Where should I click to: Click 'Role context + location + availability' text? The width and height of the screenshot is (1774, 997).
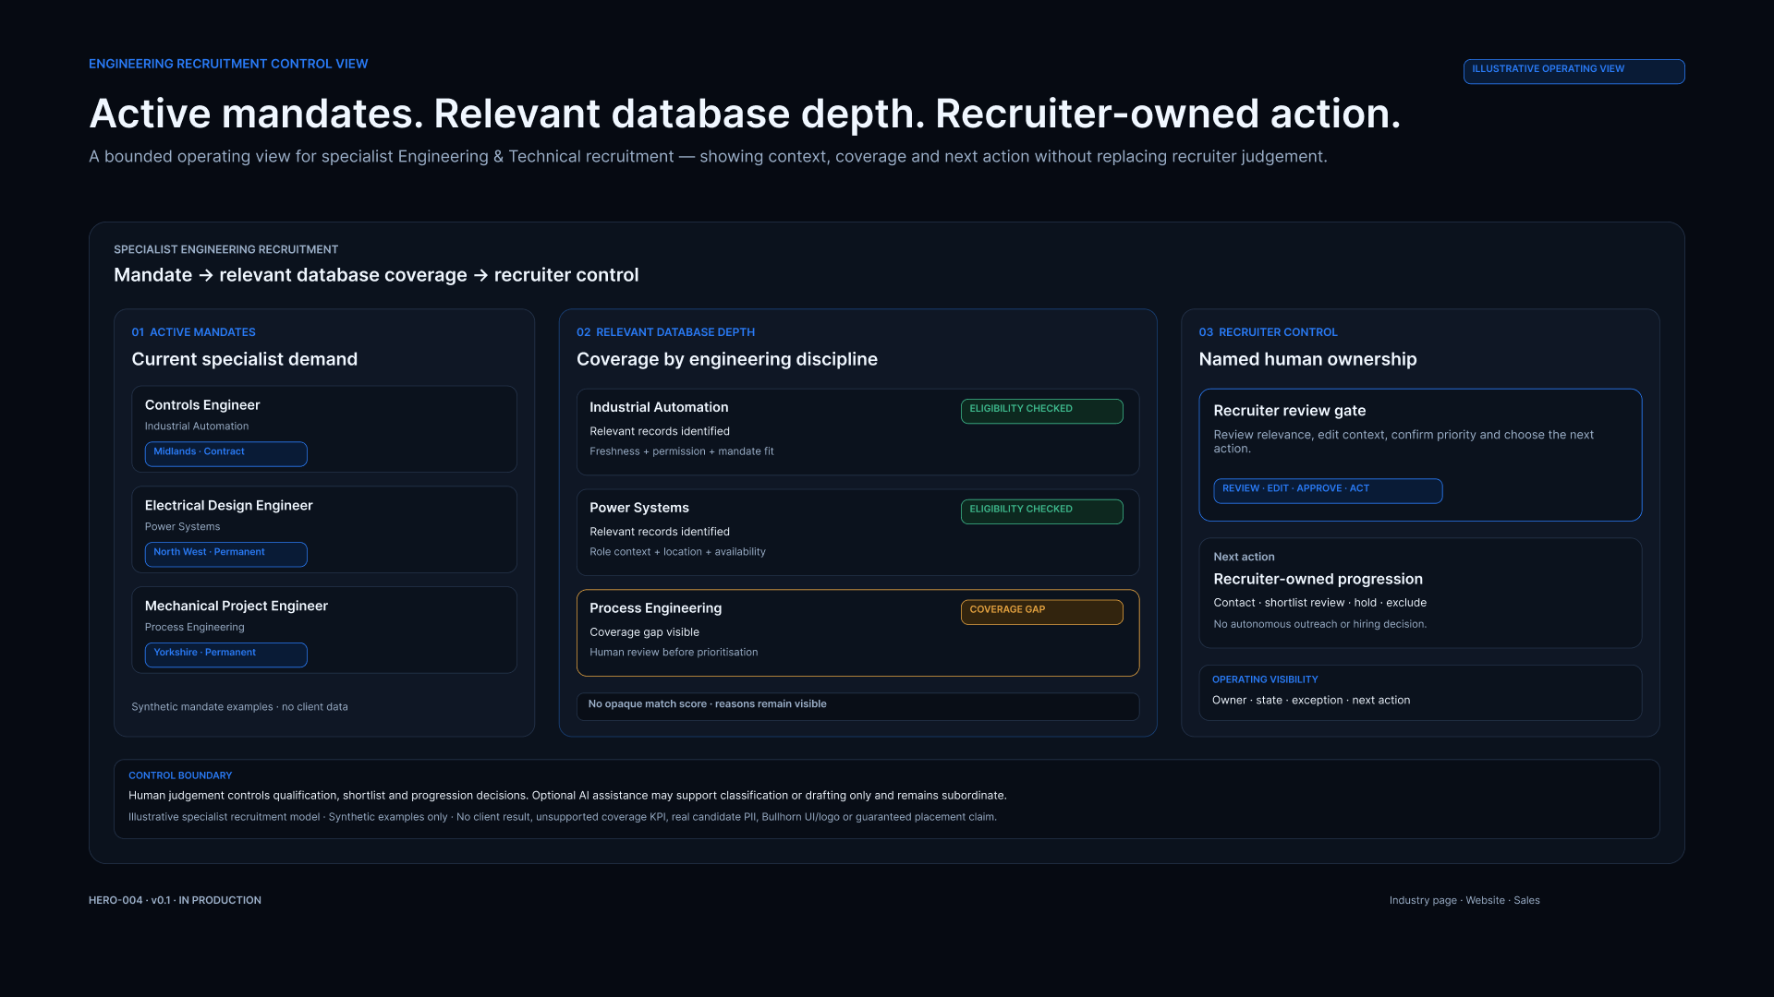pos(677,552)
